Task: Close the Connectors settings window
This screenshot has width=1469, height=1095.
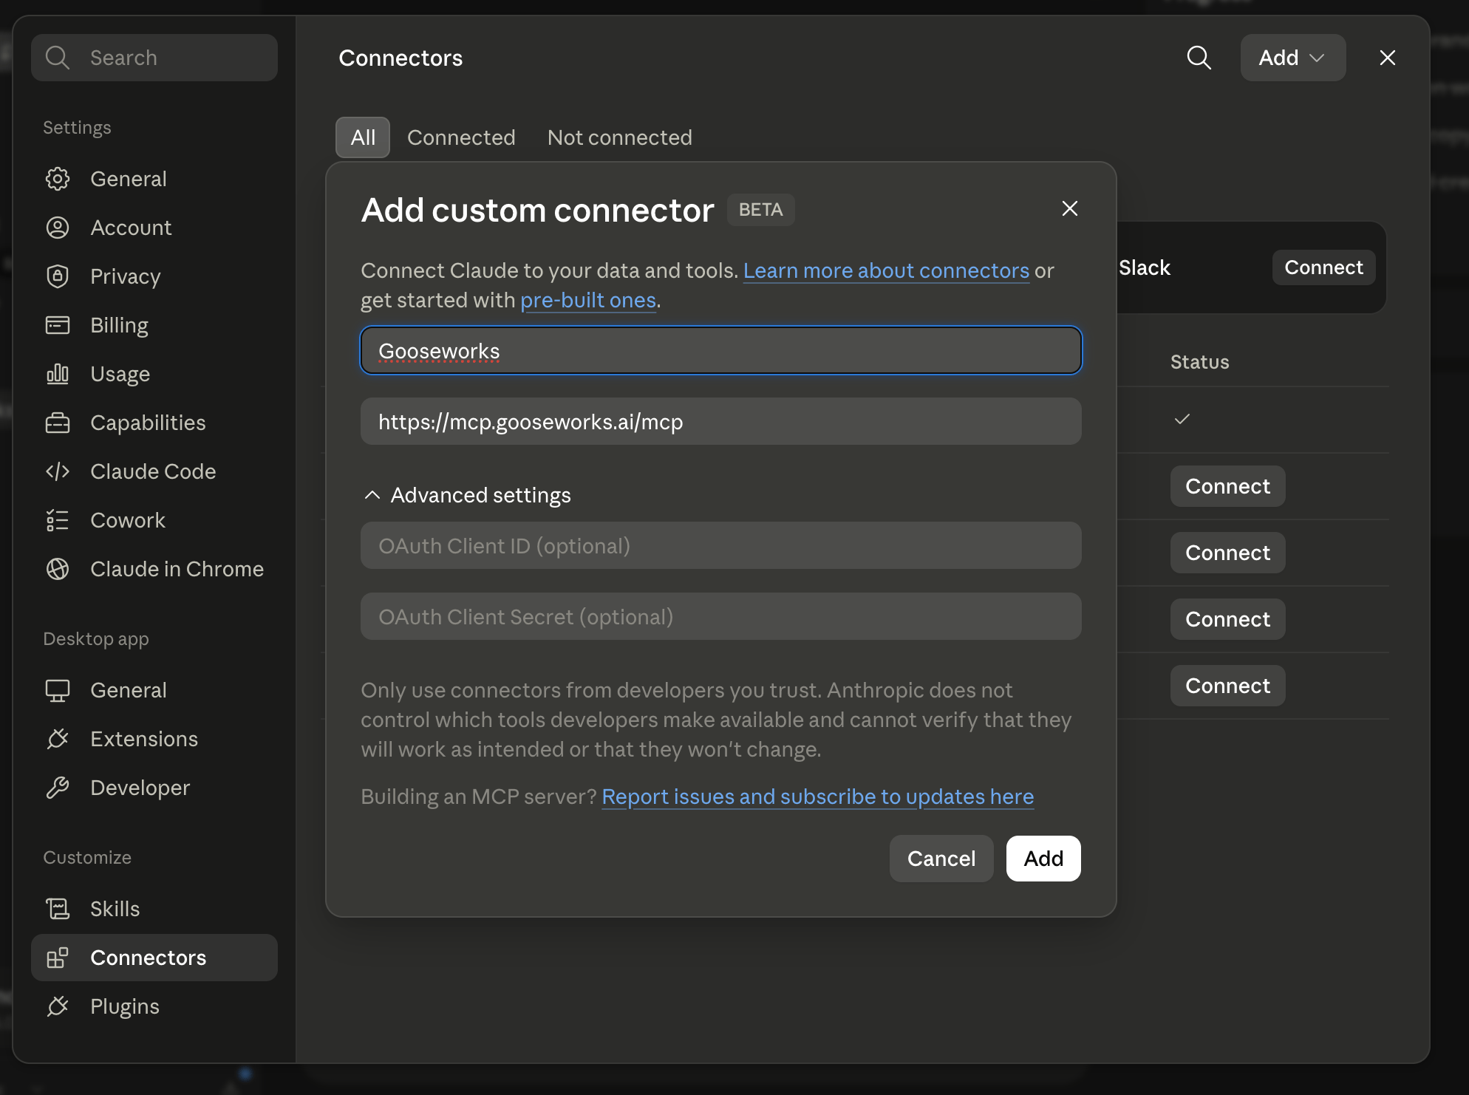Action: [x=1387, y=58]
